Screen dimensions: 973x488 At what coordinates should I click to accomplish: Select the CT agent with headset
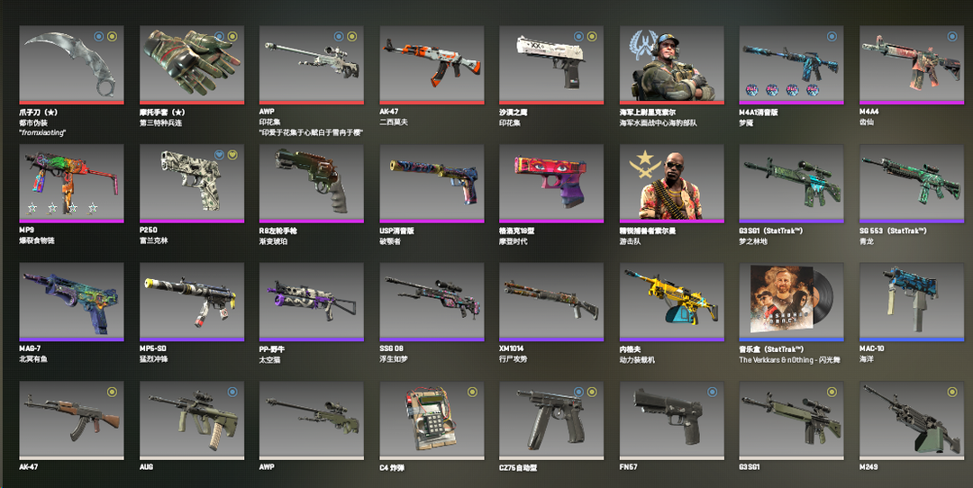[x=671, y=65]
